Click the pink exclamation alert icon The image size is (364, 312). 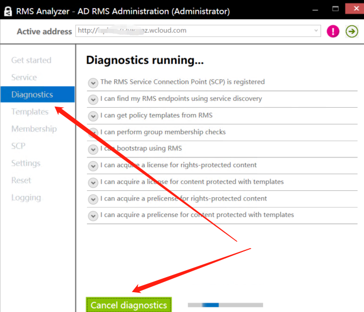333,31
